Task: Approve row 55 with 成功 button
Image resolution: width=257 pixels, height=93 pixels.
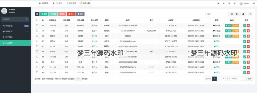Action: pyautogui.click(x=228, y=26)
